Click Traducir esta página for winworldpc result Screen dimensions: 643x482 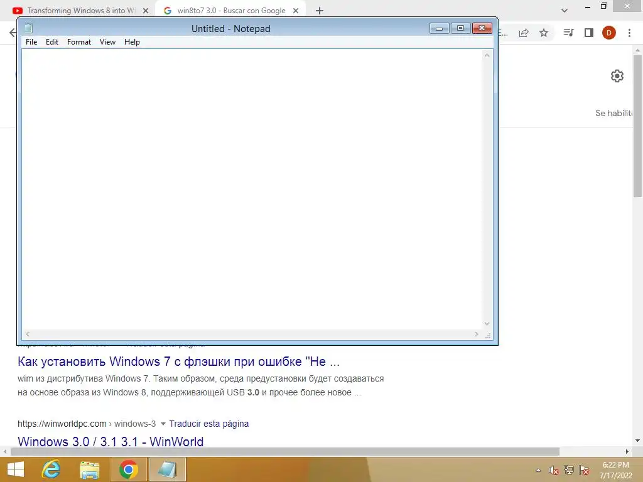tap(208, 424)
